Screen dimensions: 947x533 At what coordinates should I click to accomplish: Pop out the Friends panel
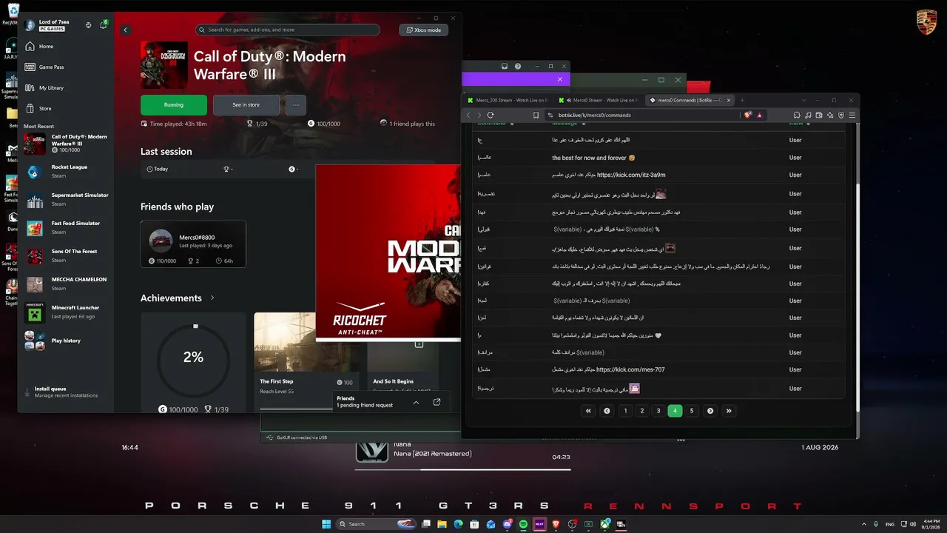(x=437, y=402)
